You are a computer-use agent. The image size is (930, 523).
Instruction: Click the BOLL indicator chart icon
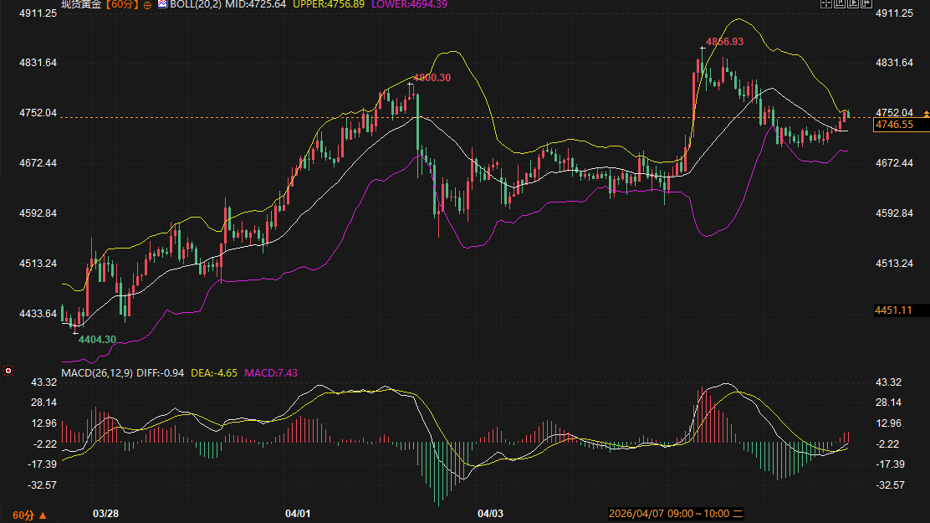pos(162,4)
